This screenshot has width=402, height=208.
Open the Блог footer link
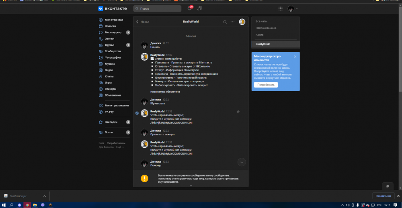click(x=102, y=143)
